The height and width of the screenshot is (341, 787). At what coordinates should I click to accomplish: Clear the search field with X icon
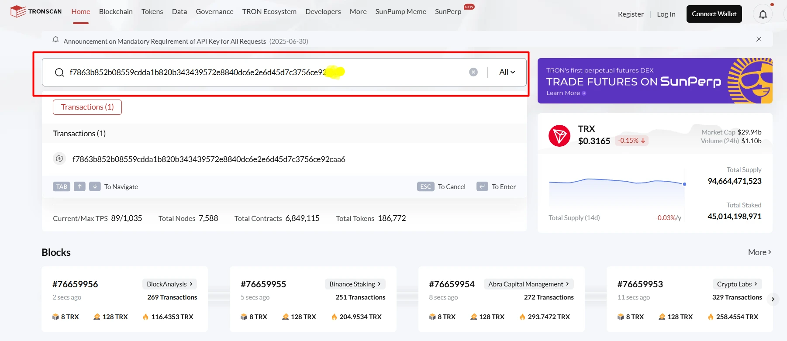pos(473,72)
